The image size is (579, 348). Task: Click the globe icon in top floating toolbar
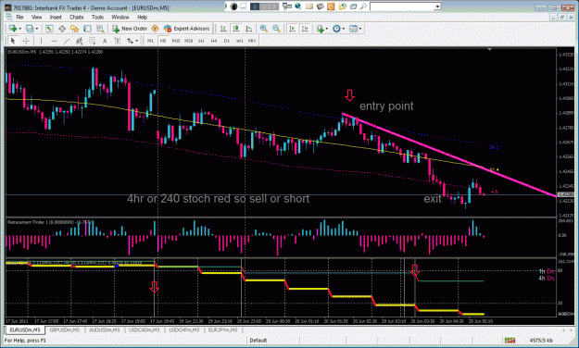[x=297, y=6]
